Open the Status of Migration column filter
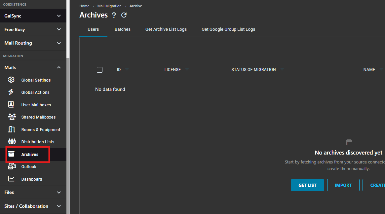This screenshot has height=214, width=385. [282, 69]
